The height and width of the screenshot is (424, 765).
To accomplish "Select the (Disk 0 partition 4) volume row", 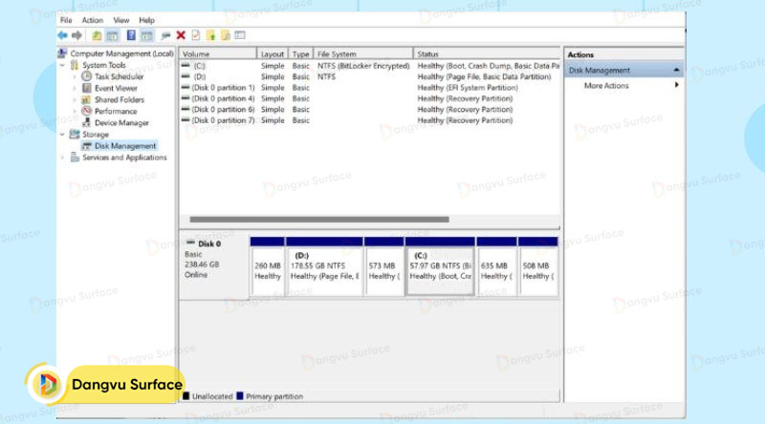I will (370, 98).
